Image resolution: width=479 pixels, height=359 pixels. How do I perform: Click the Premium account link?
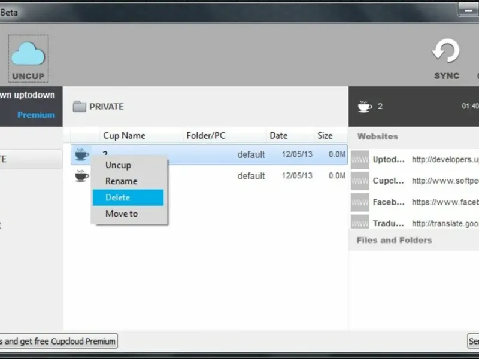(36, 115)
